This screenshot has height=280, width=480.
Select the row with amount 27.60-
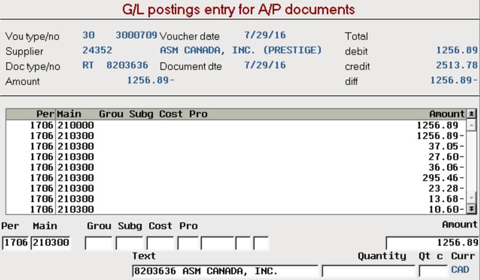pyautogui.click(x=236, y=157)
